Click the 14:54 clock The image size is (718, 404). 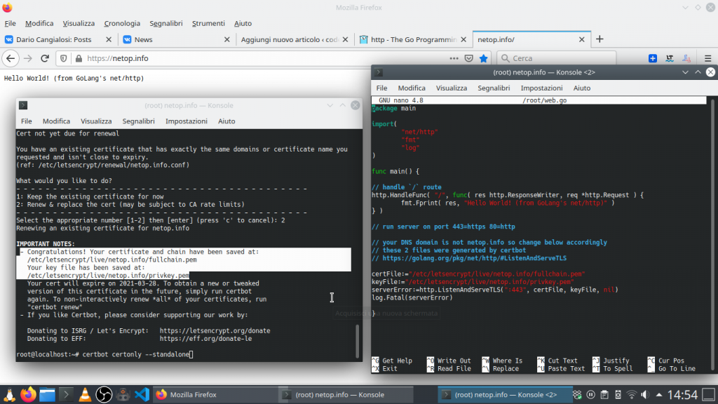(x=682, y=394)
